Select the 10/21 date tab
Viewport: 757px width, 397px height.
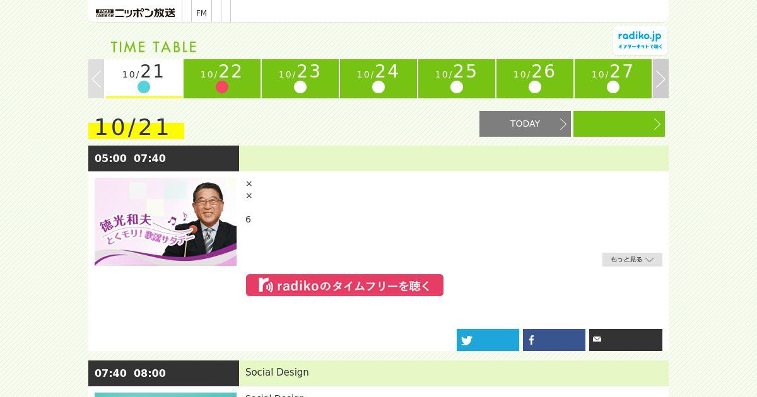point(144,79)
